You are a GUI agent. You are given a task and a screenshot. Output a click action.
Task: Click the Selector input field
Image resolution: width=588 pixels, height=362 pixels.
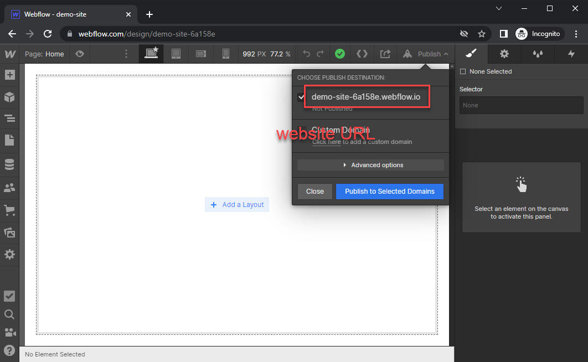pos(521,105)
